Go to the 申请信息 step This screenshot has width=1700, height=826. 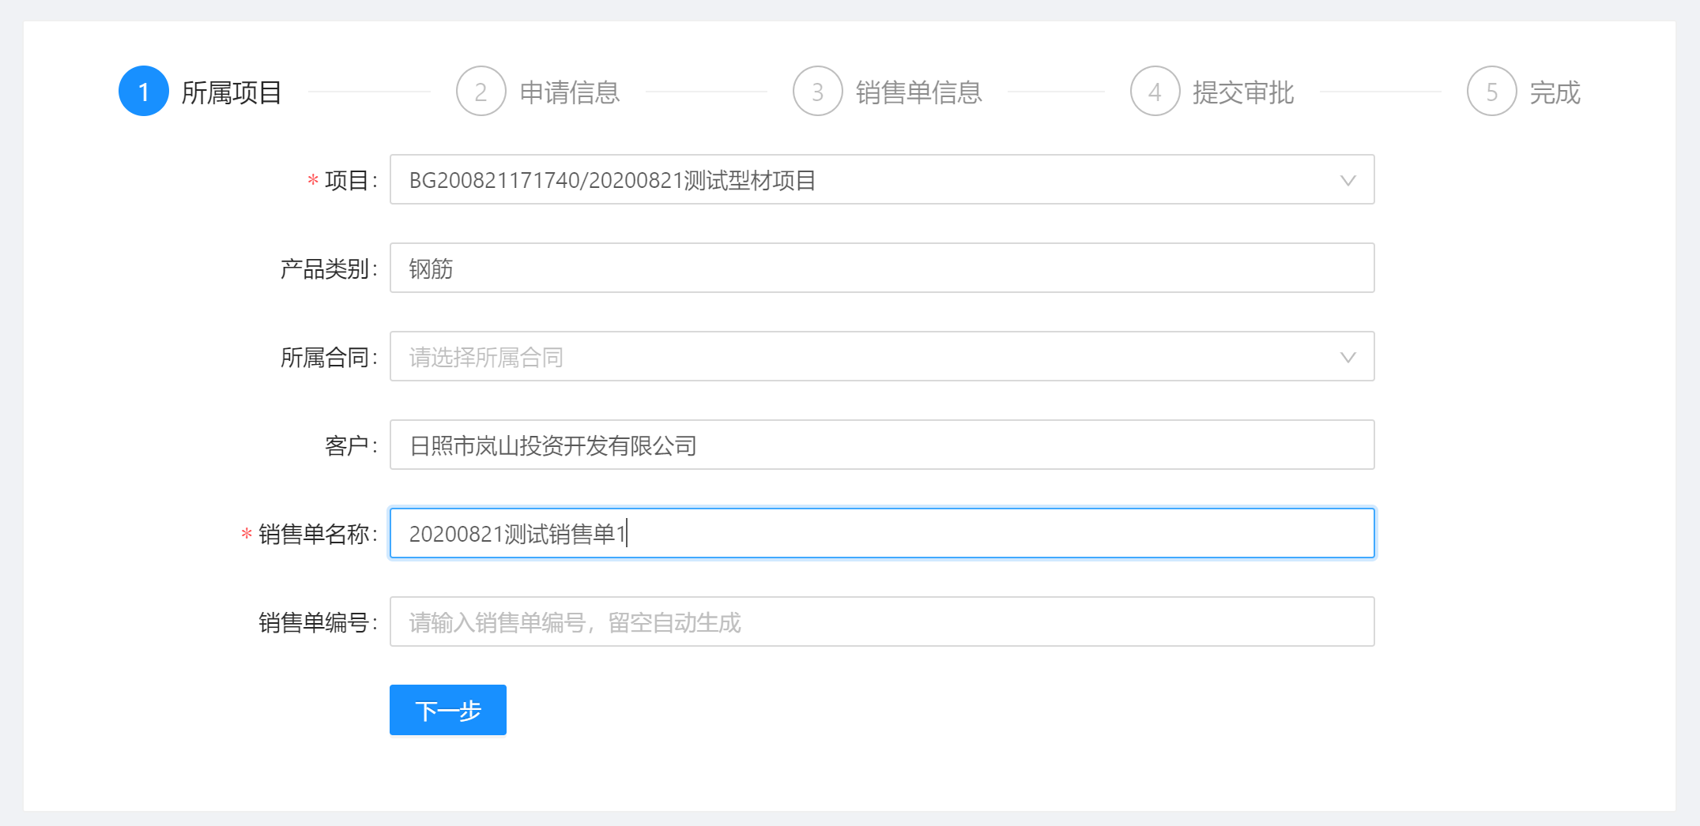coord(569,92)
